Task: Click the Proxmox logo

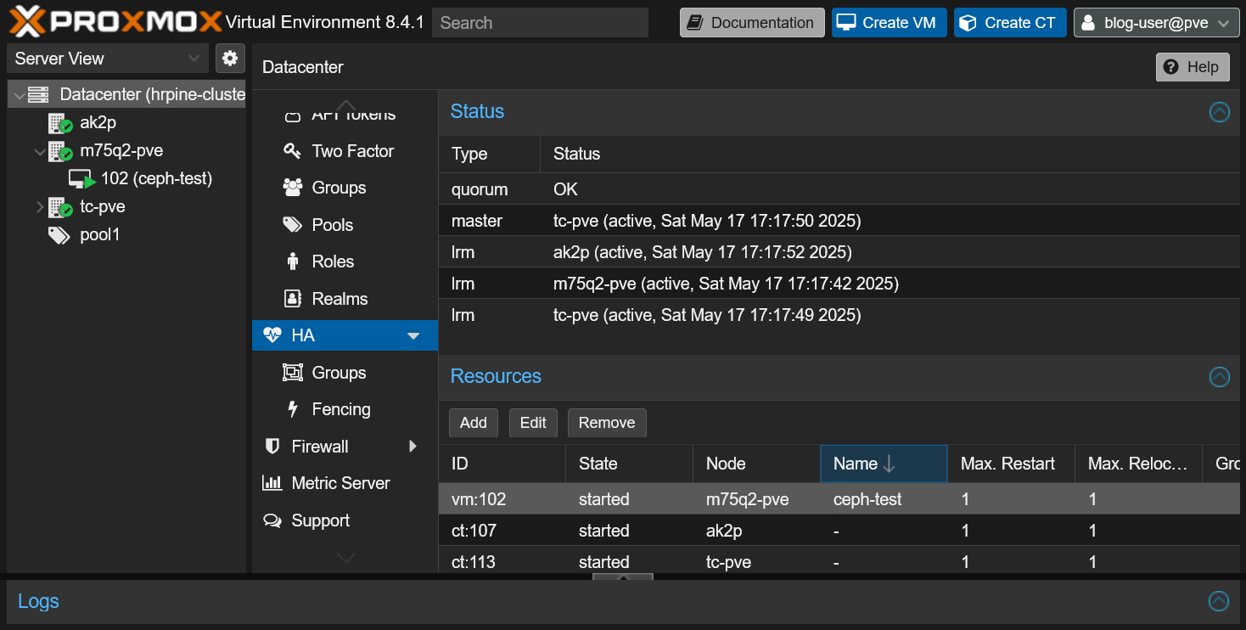Action: pos(115,22)
